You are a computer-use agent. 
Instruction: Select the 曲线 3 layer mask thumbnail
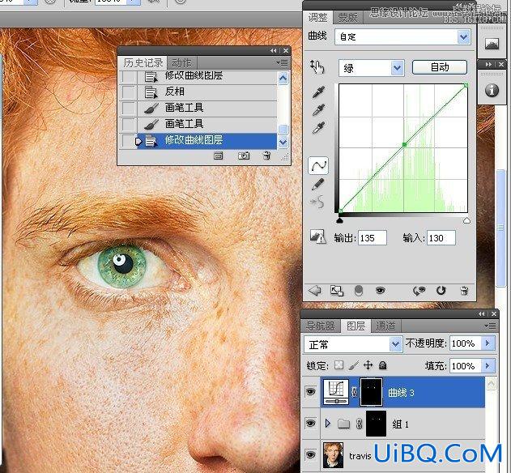[371, 392]
